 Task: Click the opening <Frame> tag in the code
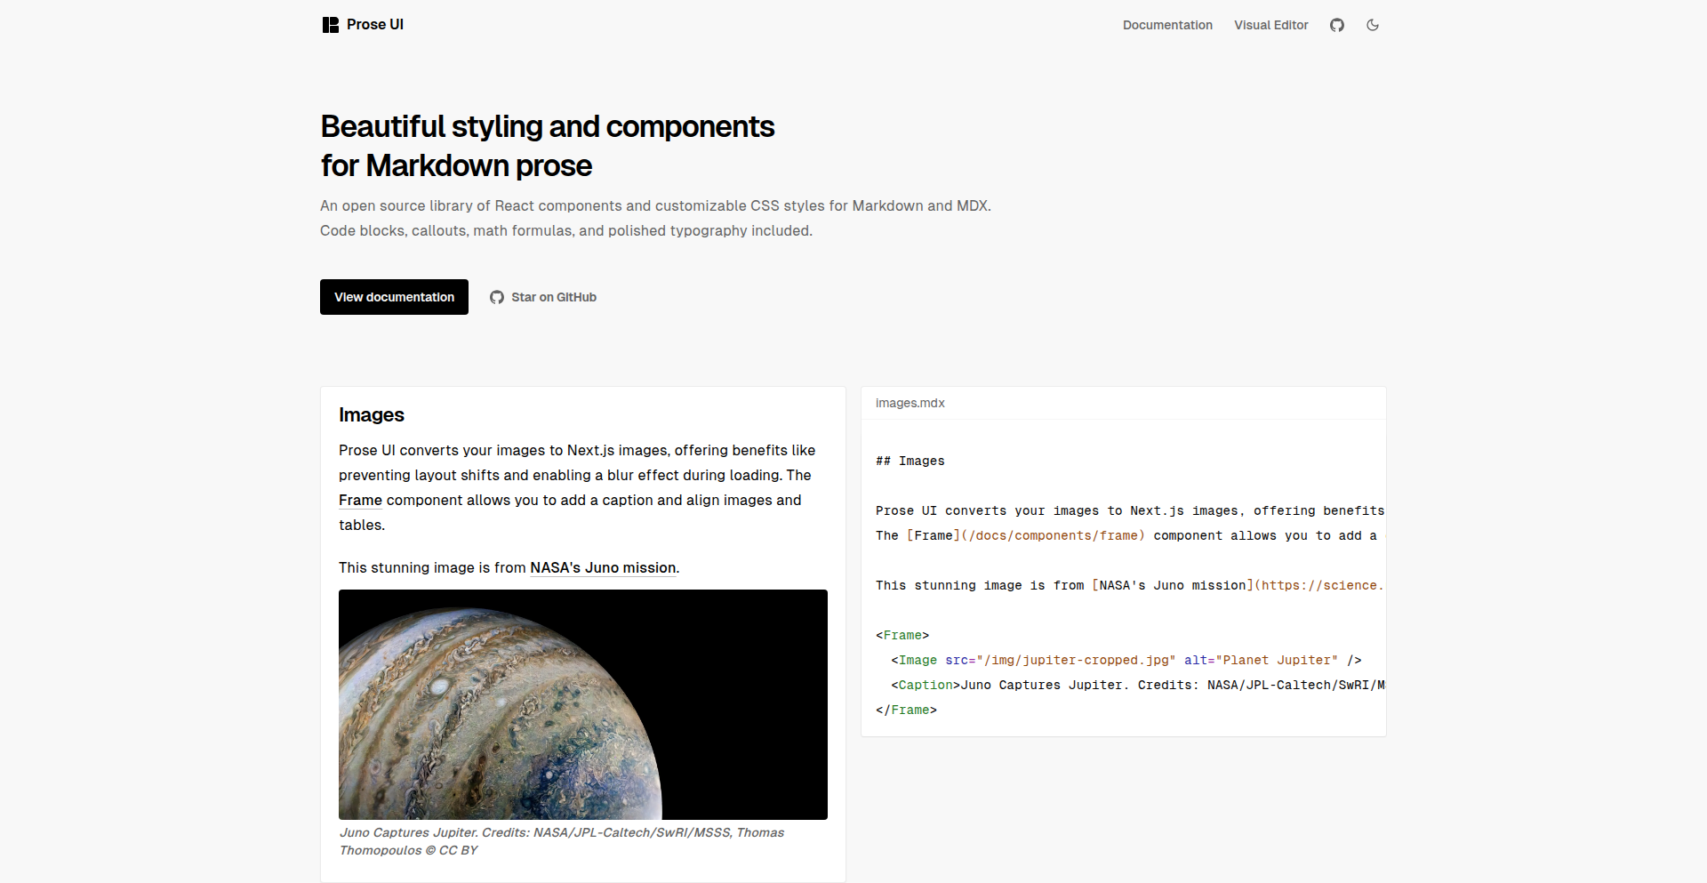pos(902,635)
